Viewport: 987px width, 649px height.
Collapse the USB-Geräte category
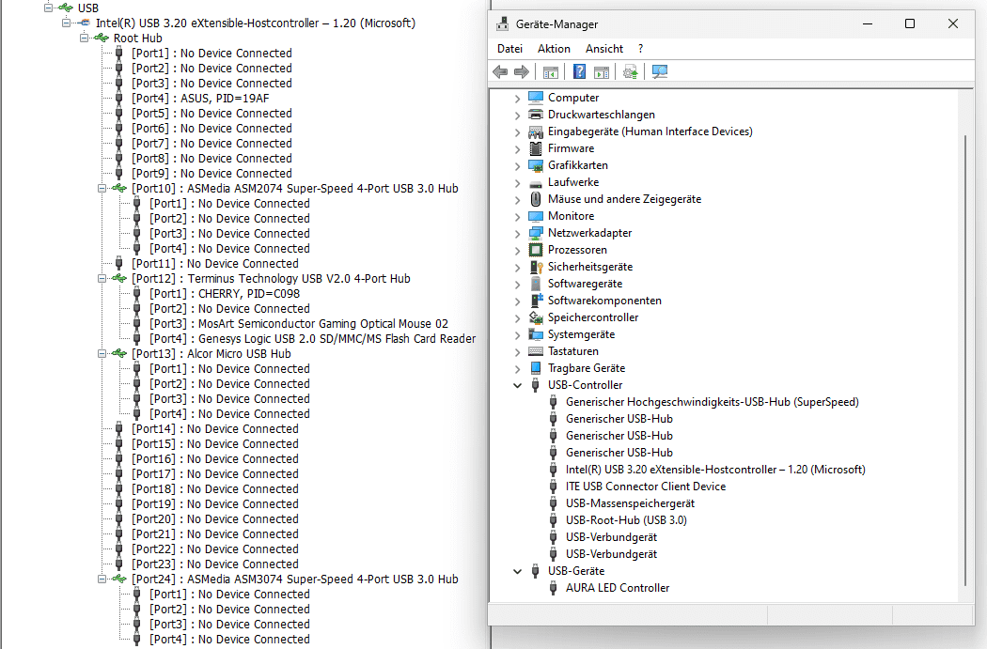point(517,571)
